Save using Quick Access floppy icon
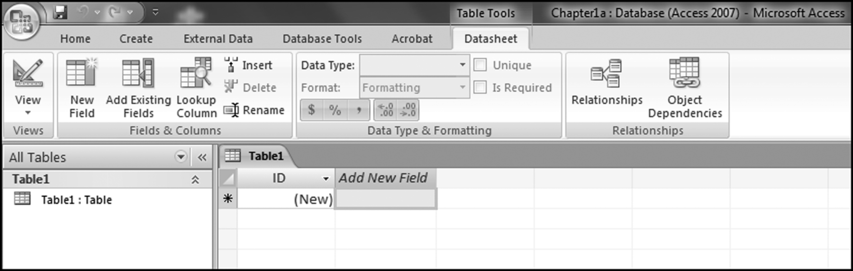853x271 pixels. 60,12
